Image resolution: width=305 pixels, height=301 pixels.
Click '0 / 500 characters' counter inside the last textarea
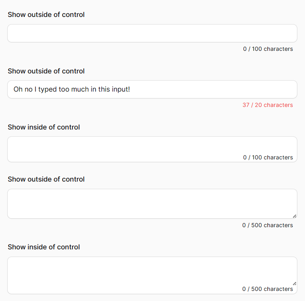click(x=267, y=289)
